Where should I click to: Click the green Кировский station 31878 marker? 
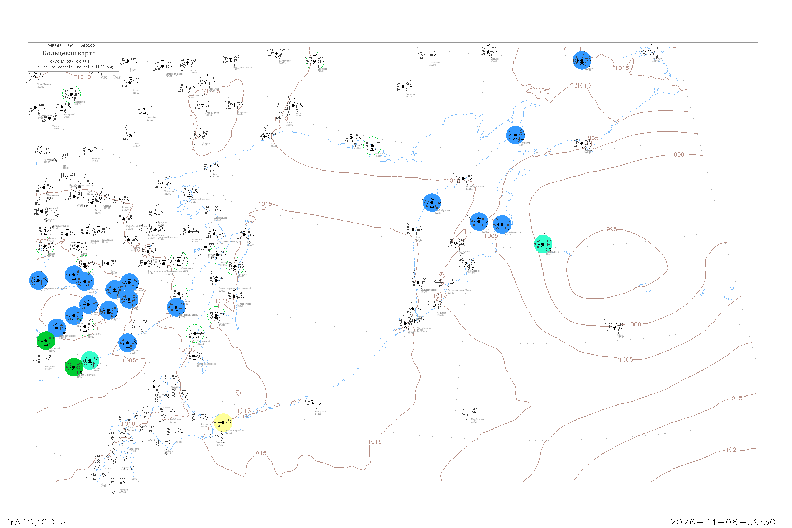[46, 341]
